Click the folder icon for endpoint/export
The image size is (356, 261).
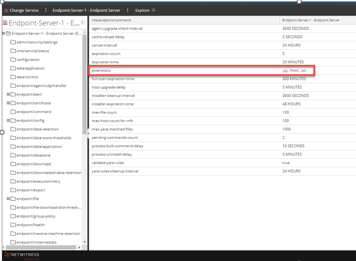pyautogui.click(x=13, y=190)
